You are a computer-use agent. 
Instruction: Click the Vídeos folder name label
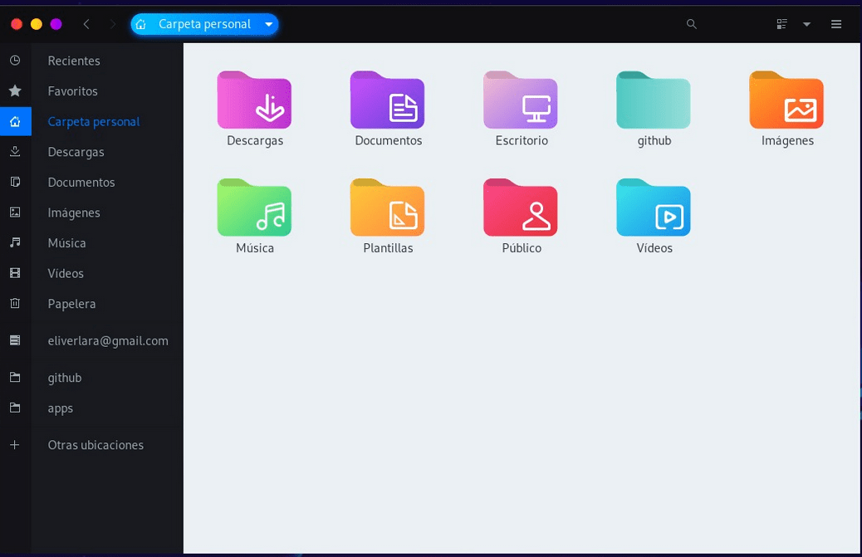coord(654,248)
